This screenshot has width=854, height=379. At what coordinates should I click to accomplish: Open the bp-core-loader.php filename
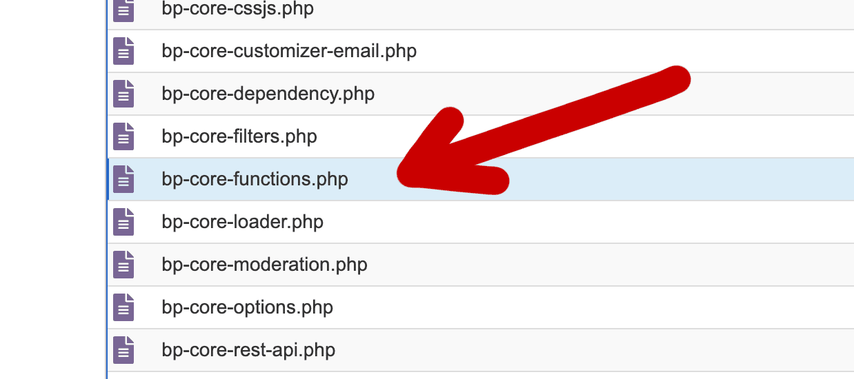[242, 222]
